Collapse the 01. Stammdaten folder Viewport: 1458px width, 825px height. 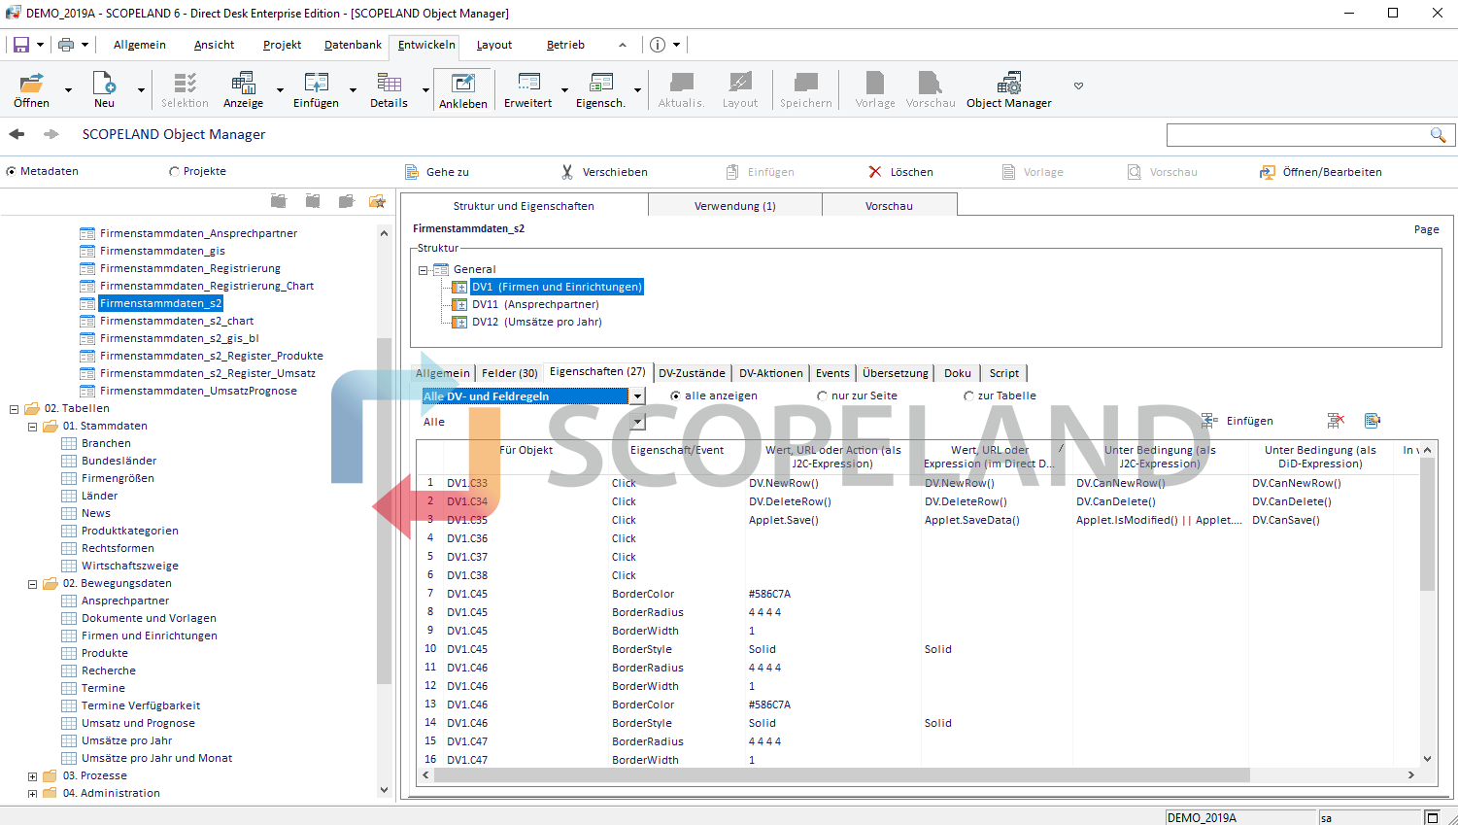(32, 427)
